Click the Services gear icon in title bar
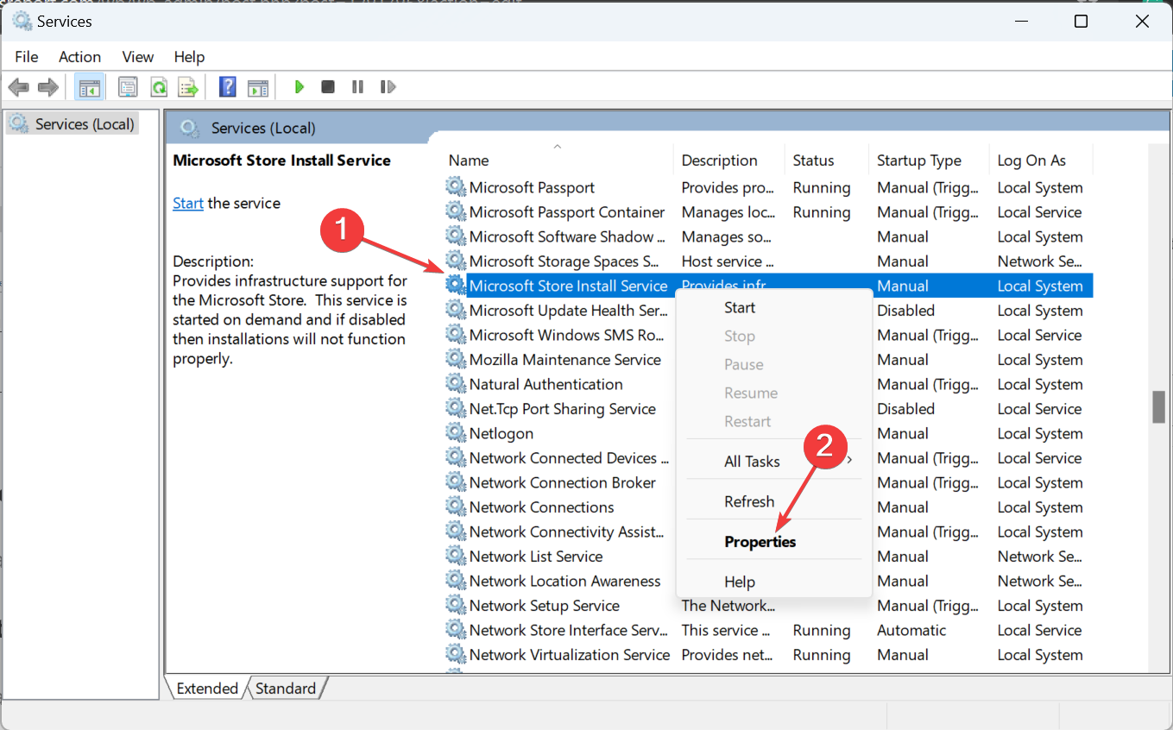The height and width of the screenshot is (730, 1173). point(21,21)
